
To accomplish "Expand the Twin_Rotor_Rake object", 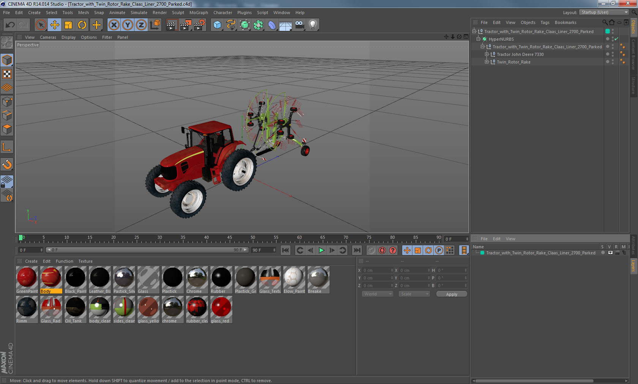I will tap(487, 62).
